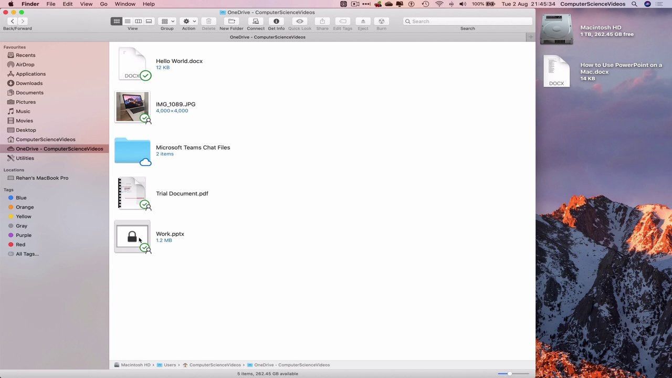Open the View menu

tap(86, 4)
